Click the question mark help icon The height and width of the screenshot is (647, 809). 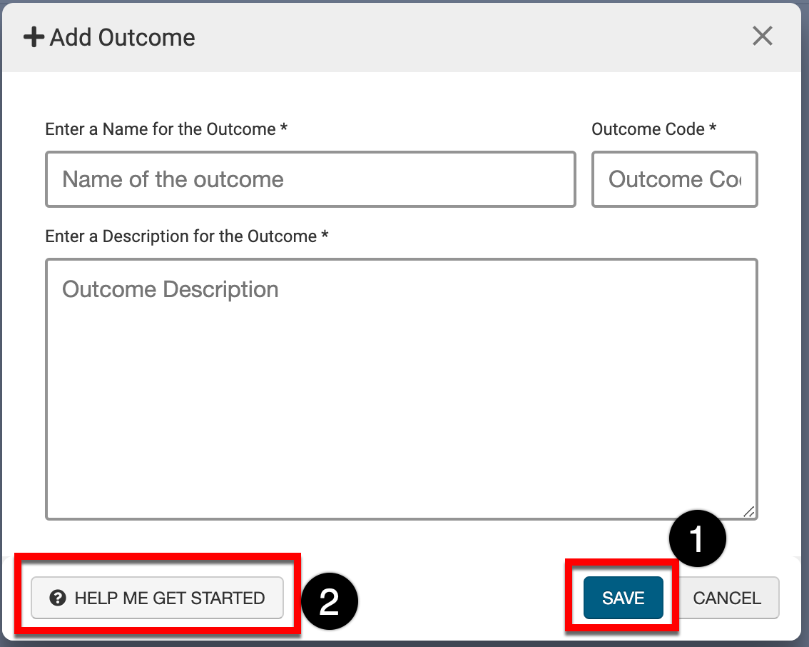[58, 598]
